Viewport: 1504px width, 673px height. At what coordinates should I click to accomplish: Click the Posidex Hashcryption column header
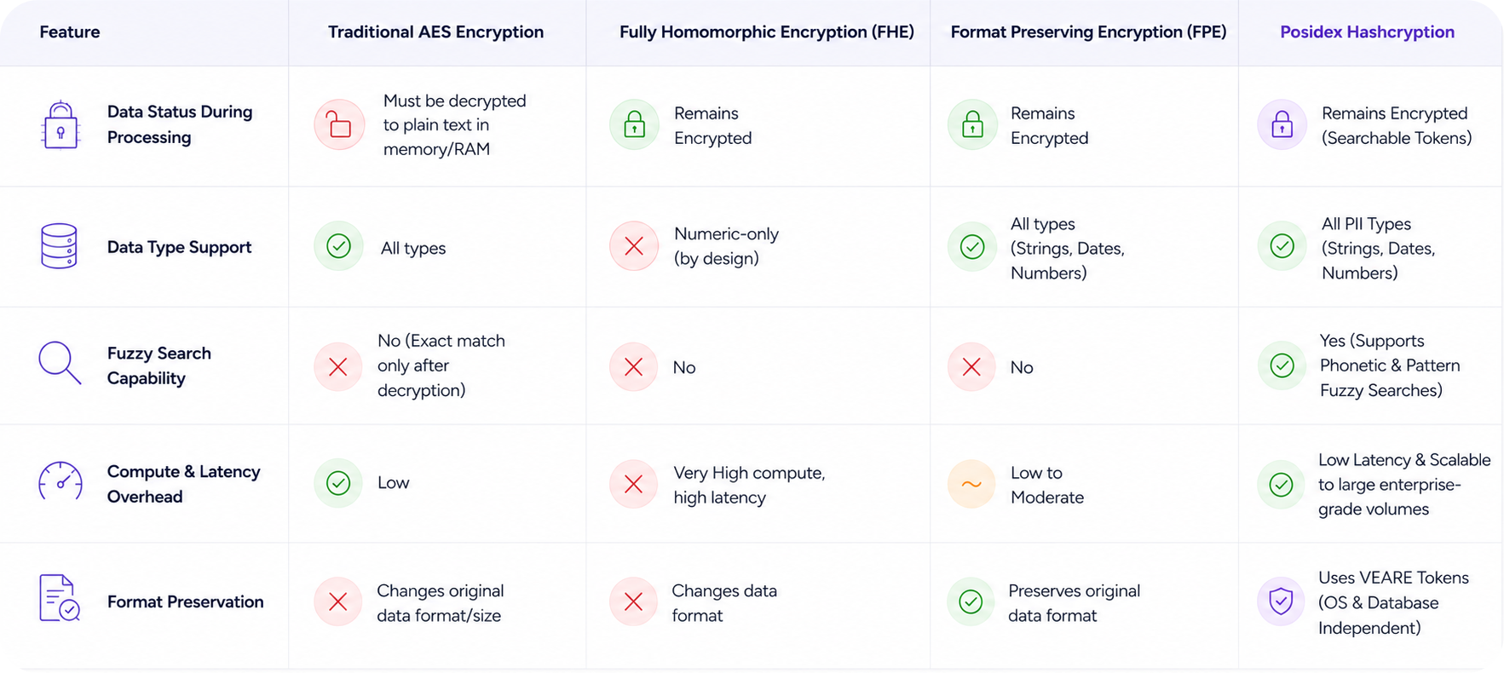point(1367,32)
